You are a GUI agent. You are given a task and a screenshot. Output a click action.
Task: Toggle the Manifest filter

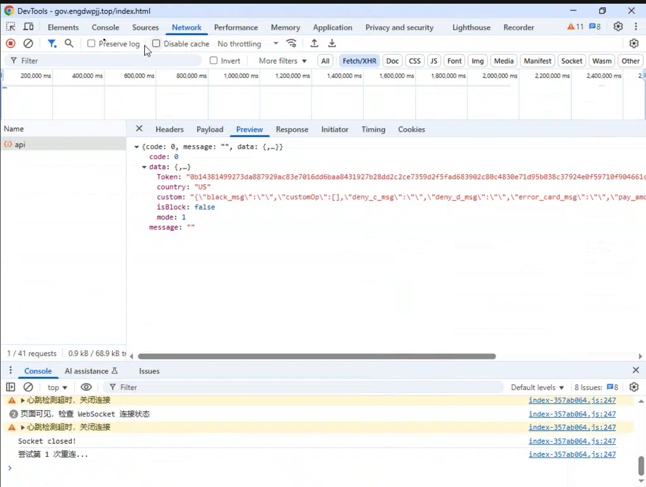[x=537, y=61]
